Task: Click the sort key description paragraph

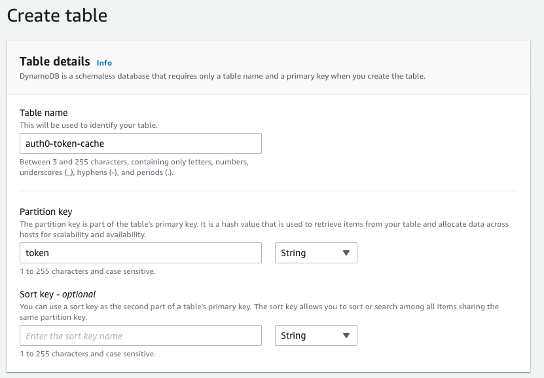Action: click(259, 311)
